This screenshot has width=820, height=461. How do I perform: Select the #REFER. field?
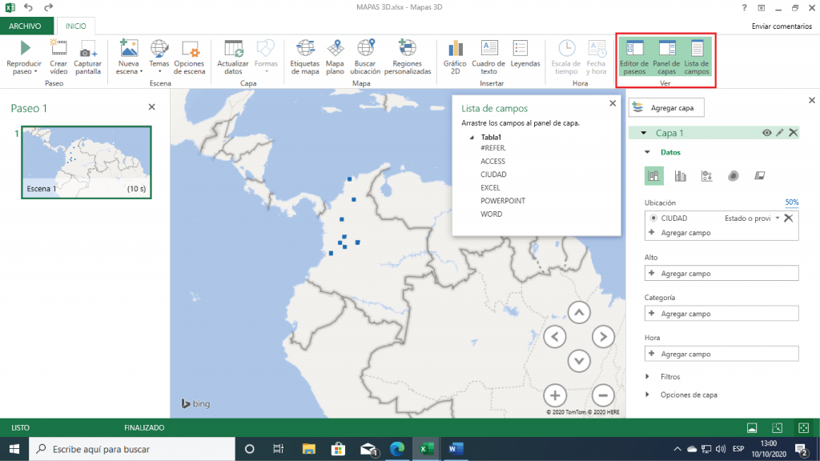click(x=493, y=148)
